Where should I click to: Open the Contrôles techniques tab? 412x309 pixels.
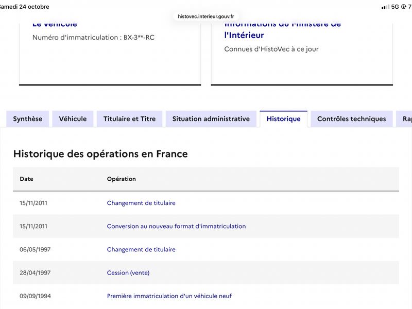(x=352, y=119)
